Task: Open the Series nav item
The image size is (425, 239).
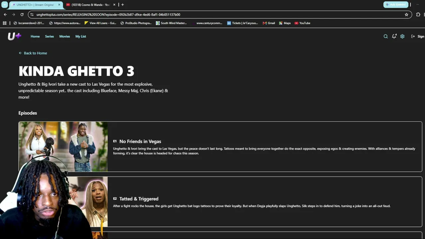Action: click(x=49, y=37)
